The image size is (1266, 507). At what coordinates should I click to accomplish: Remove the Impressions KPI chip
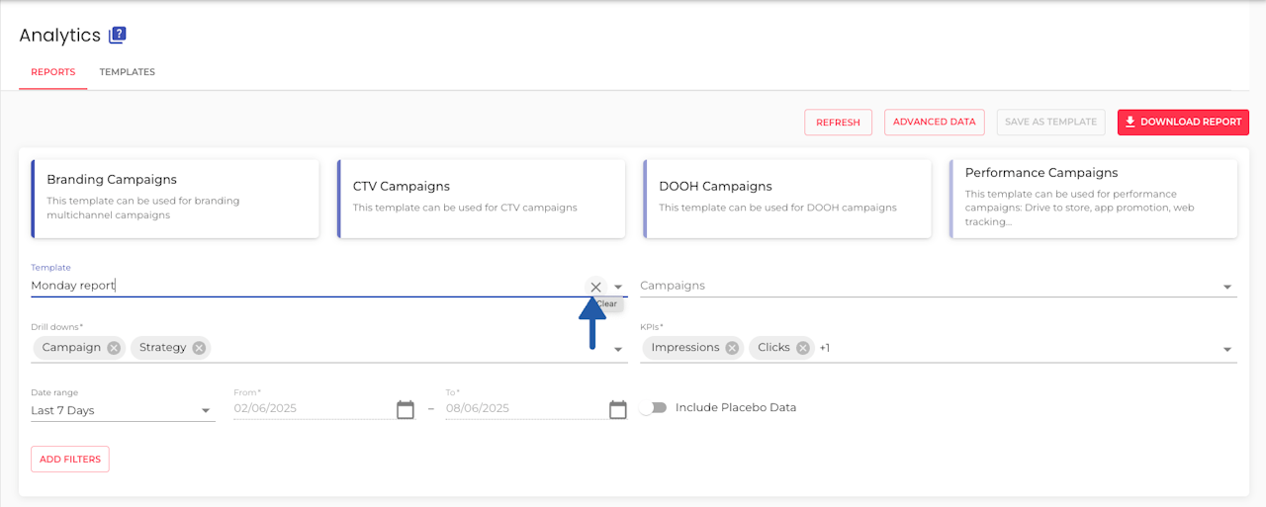coord(731,348)
